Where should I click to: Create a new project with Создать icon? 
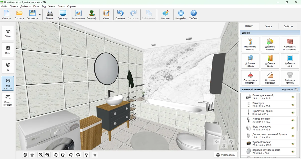point(6,15)
